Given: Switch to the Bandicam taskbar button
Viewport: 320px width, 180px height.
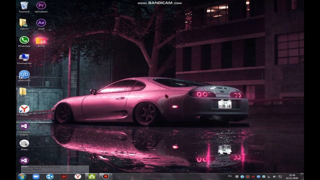Looking at the screenshot, I should pos(105,176).
